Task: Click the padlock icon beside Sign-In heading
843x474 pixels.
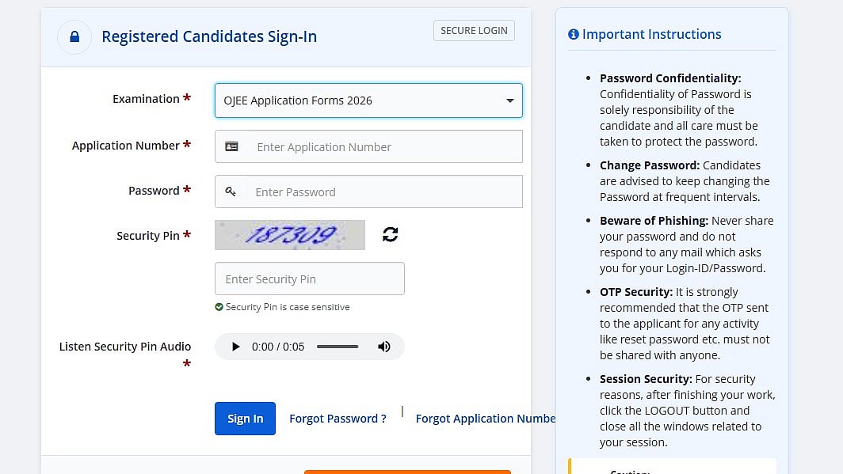Action: tap(74, 37)
